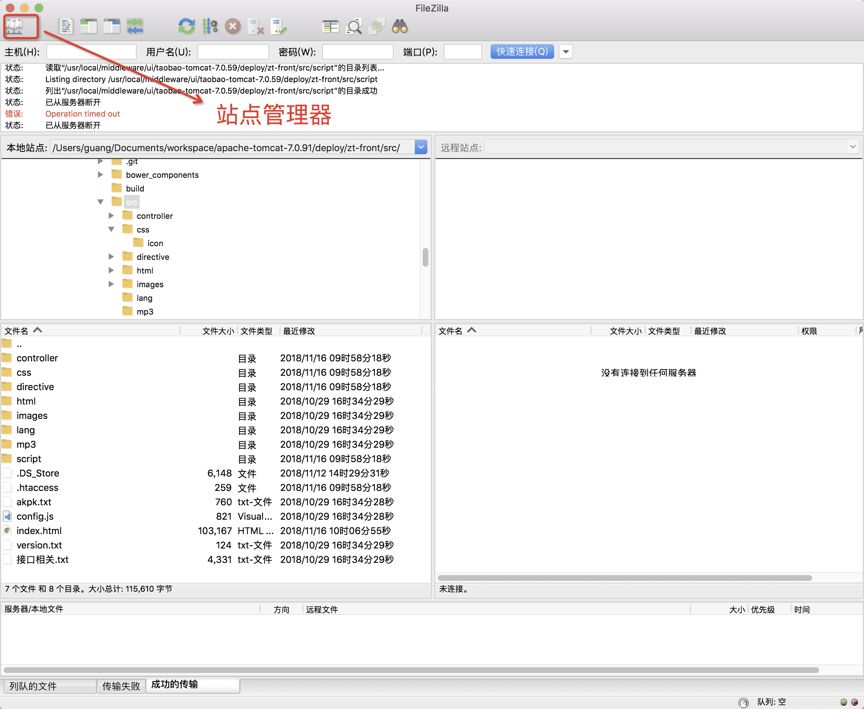Toggle the local directory tree icon
This screenshot has height=709, width=864.
[x=89, y=26]
